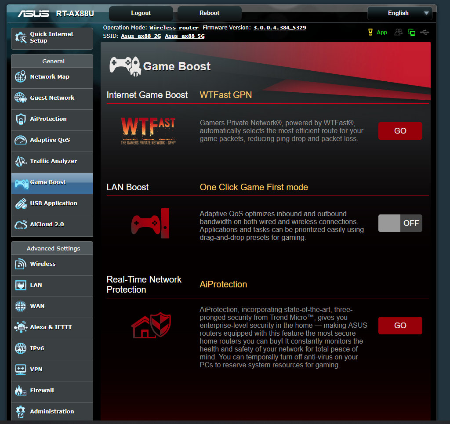Screen dimensions: 450x424
Task: Click the Wireless signal icon
Action: click(x=20, y=264)
